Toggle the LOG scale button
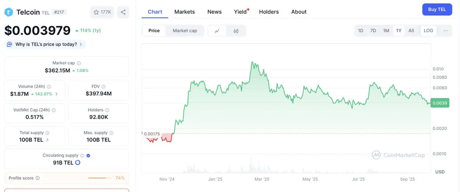Screen dimensions: 460x192 [428, 31]
